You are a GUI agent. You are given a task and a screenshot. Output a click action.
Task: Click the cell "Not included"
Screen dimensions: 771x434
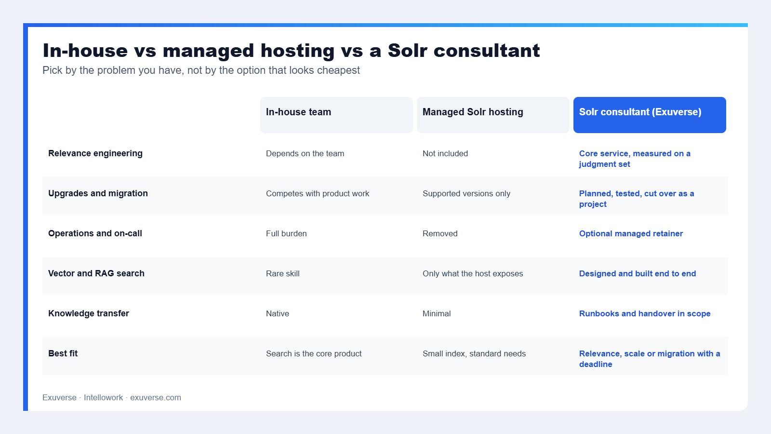pos(445,153)
